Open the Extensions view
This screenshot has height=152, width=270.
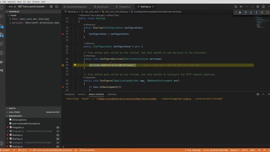point(2,43)
